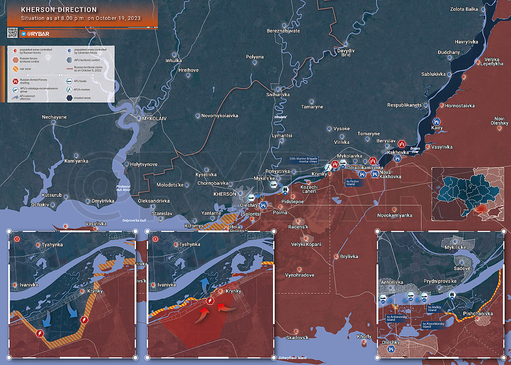
Task: Click the number 2 badge on the second inset
Action: 155,239
